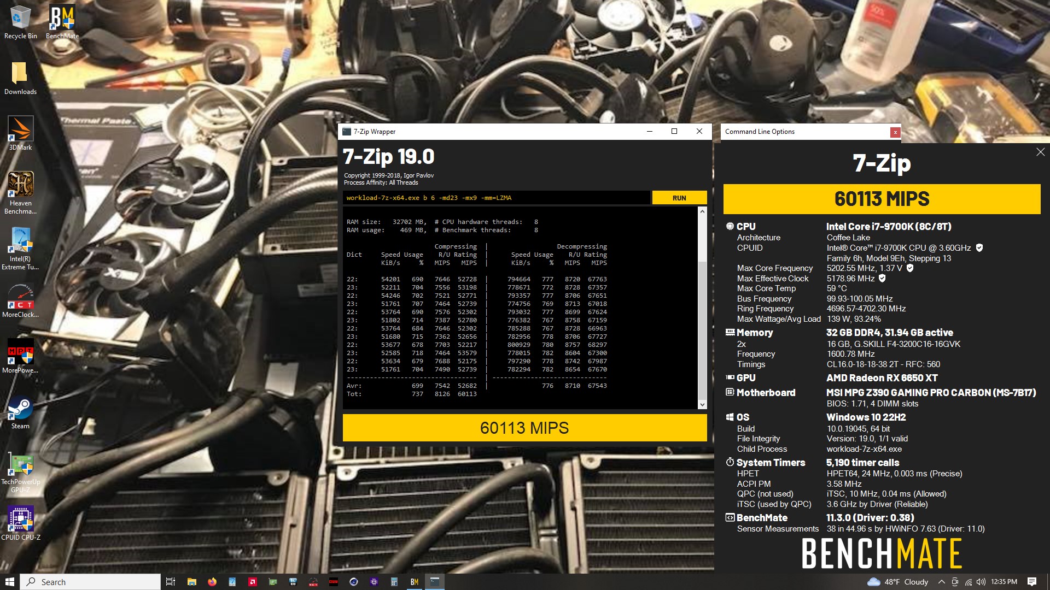Viewport: 1050px width, 590px height.
Task: Open the notification Action Center icon
Action: point(1032,582)
